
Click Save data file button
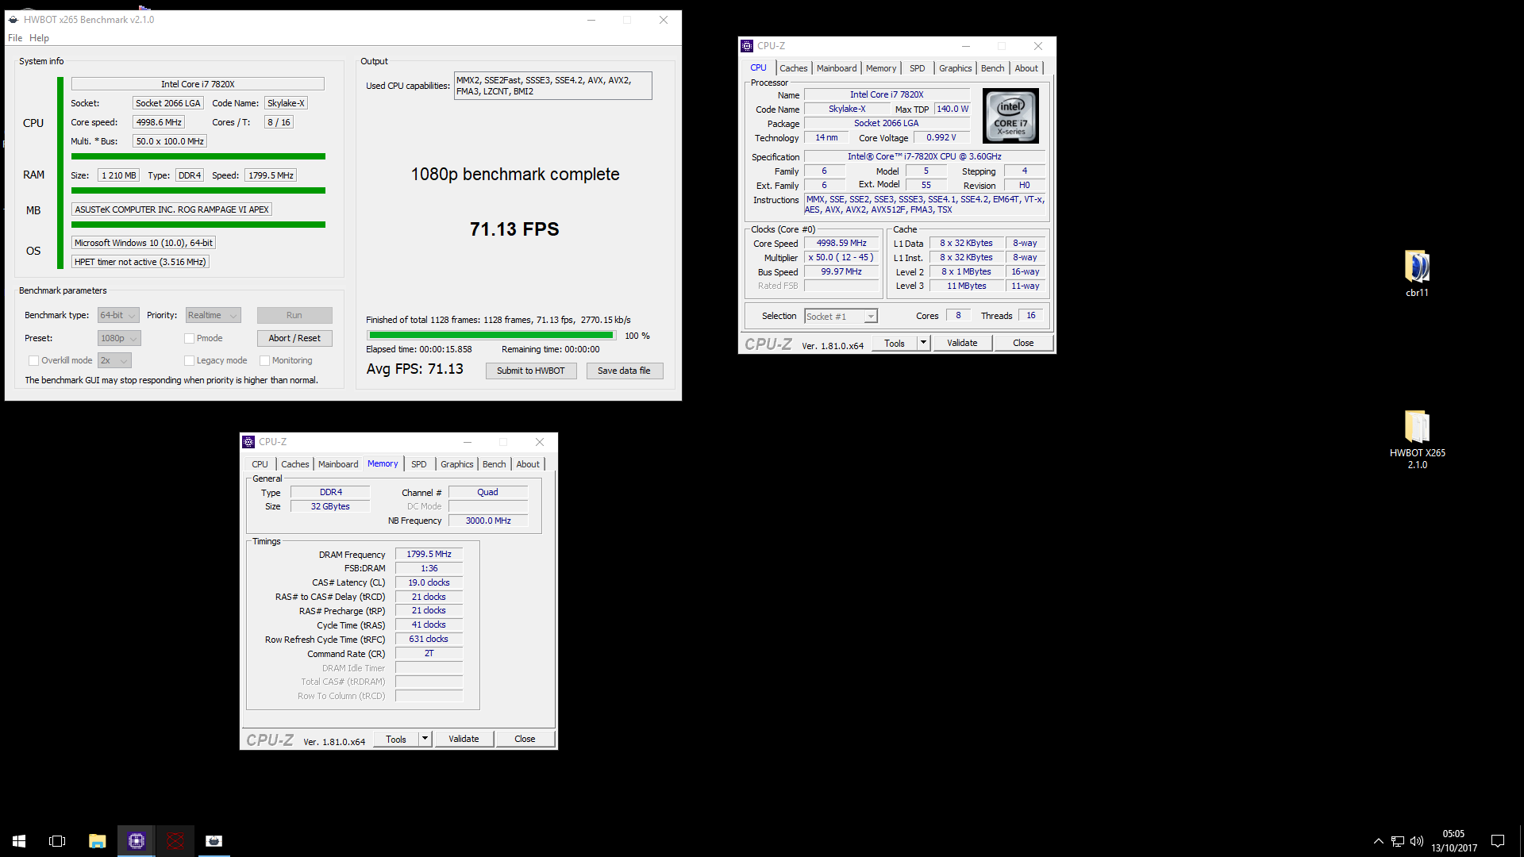[x=624, y=371]
